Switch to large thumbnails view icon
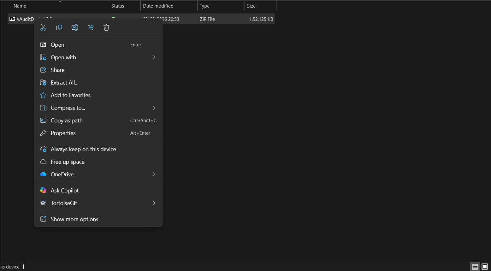491x271 pixels. click(x=485, y=267)
